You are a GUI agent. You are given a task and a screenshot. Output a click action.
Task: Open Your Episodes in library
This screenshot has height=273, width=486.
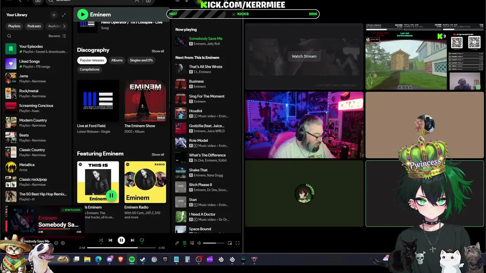click(36, 49)
